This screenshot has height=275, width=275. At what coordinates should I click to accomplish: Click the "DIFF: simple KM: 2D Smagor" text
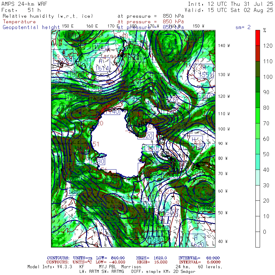point(163,272)
